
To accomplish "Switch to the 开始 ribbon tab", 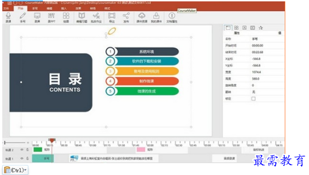I will 21,9.
